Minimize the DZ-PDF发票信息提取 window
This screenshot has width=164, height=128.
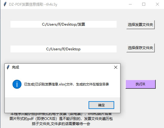tap(130, 4)
